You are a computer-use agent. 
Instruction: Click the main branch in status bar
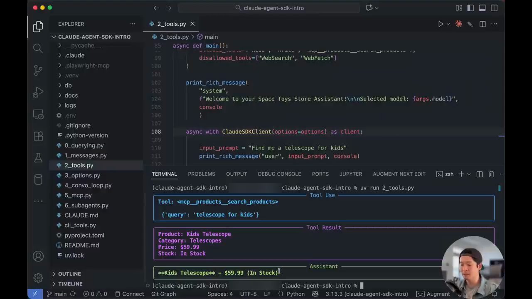(x=57, y=294)
